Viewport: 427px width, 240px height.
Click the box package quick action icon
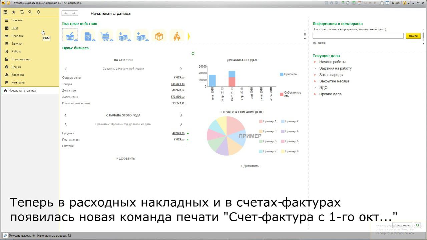(159, 36)
